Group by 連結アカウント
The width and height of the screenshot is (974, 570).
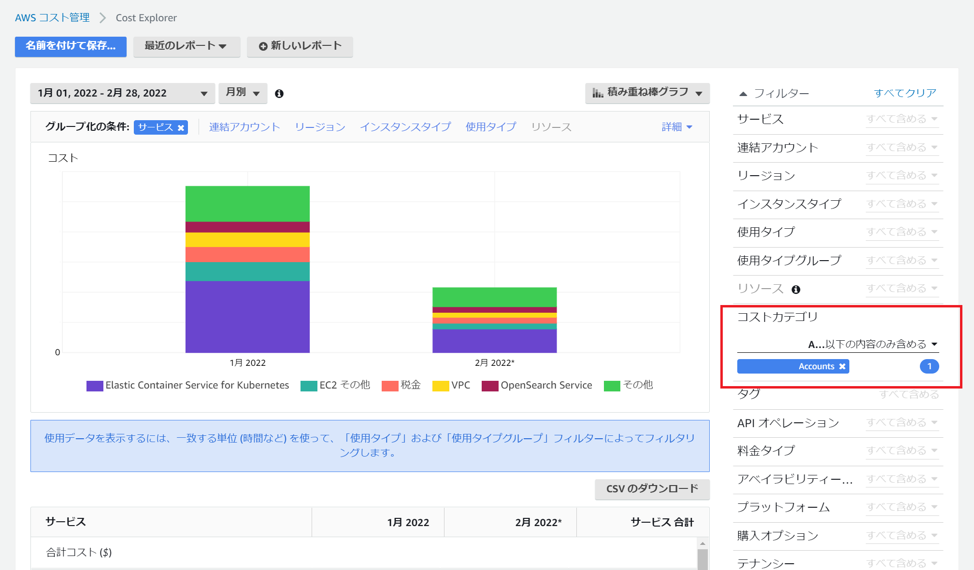[244, 127]
